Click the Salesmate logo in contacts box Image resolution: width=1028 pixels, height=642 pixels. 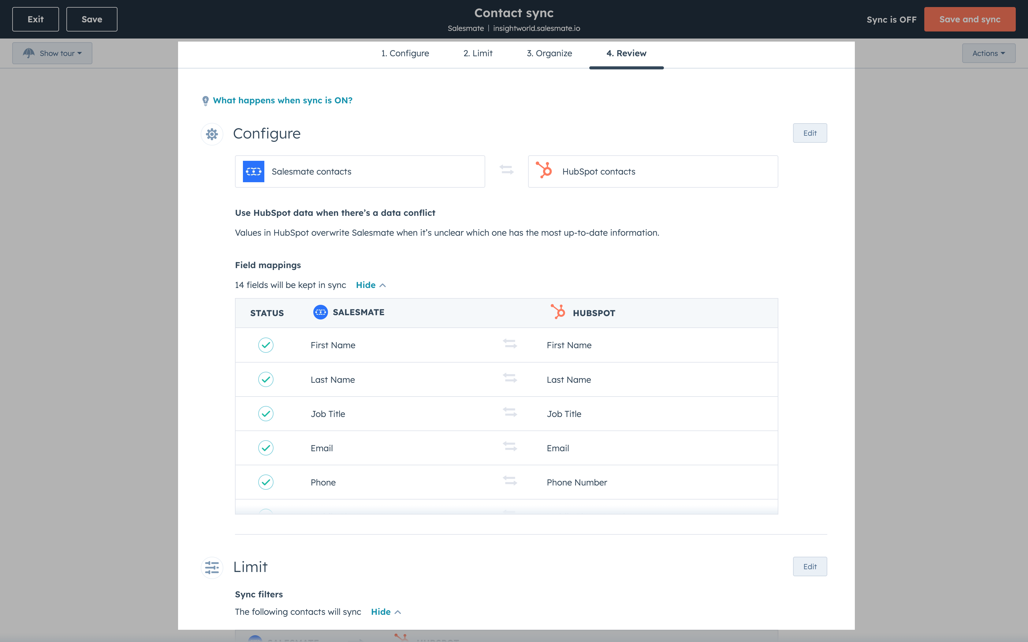(254, 172)
